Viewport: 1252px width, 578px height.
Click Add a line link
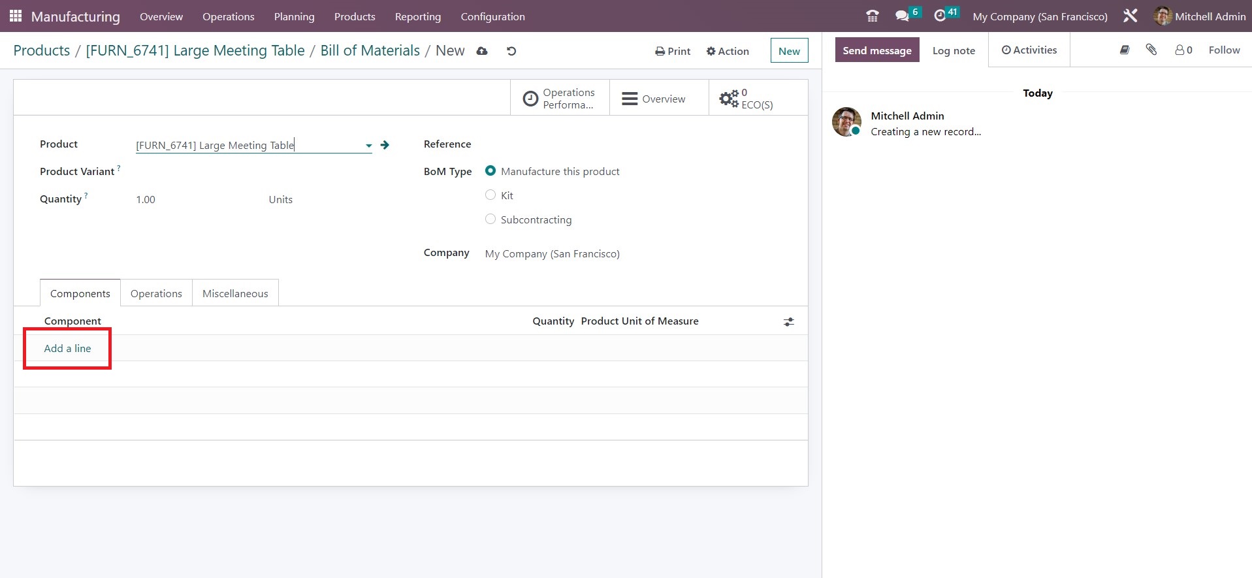pos(67,348)
